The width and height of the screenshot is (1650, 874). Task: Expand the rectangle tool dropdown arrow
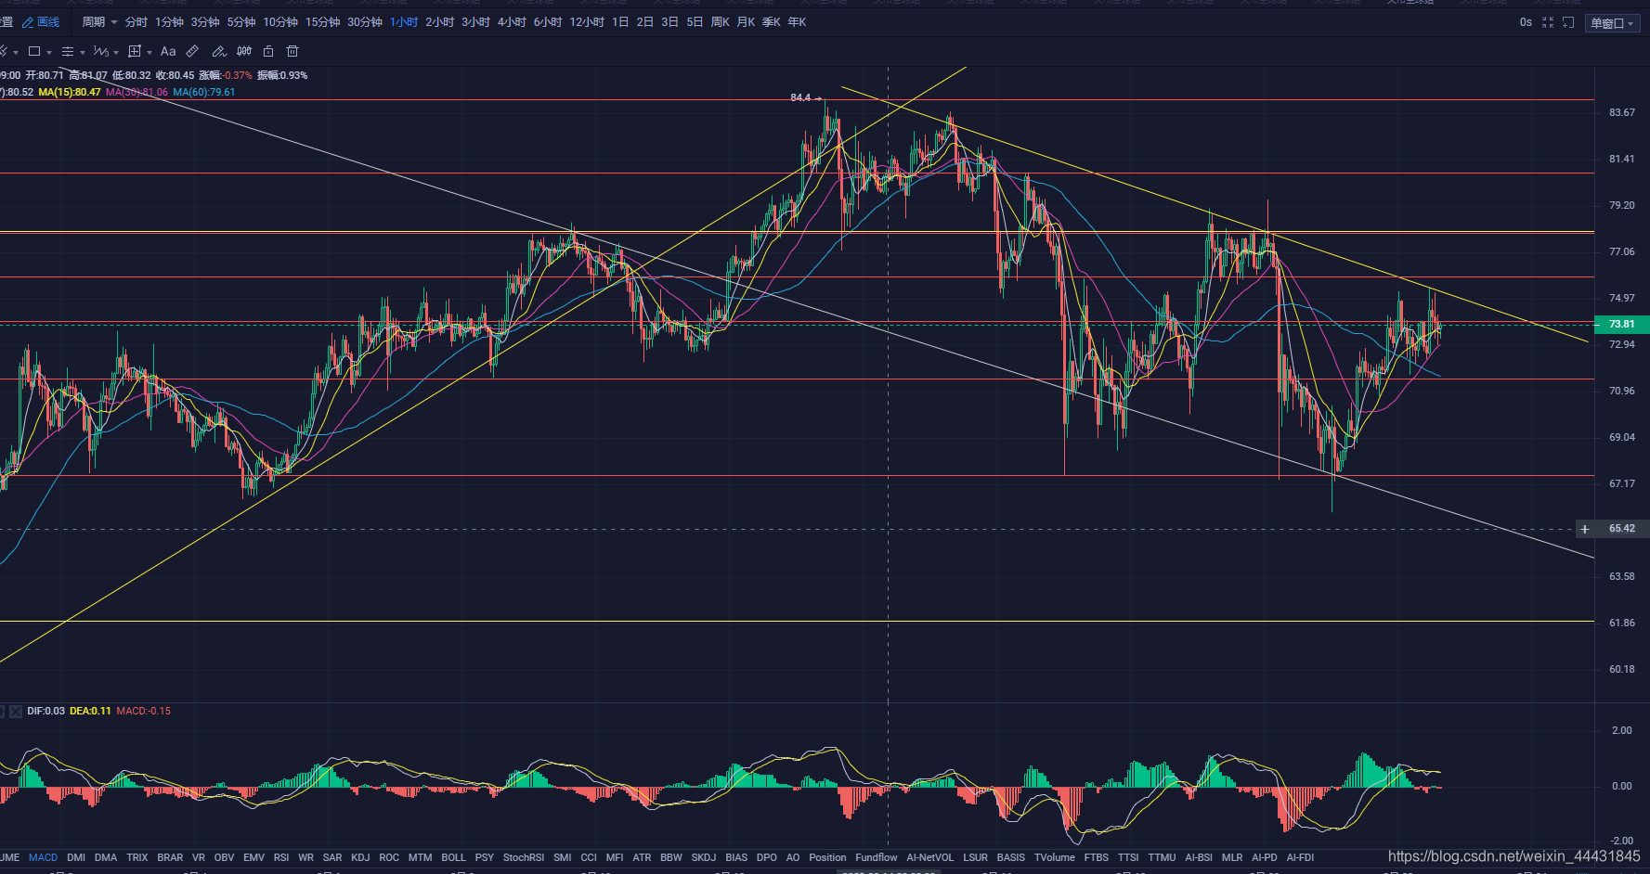click(49, 52)
